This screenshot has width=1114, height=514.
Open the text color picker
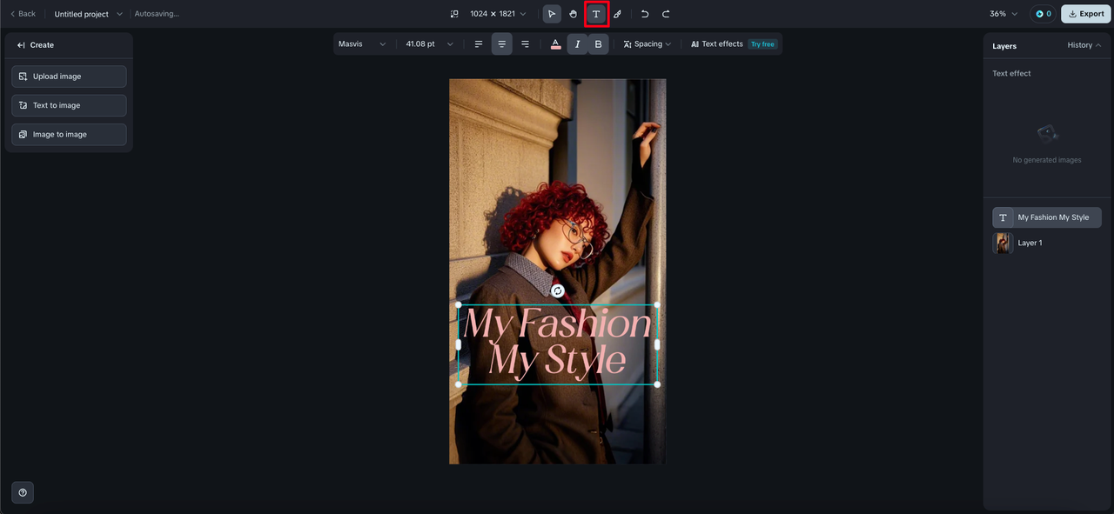click(555, 44)
